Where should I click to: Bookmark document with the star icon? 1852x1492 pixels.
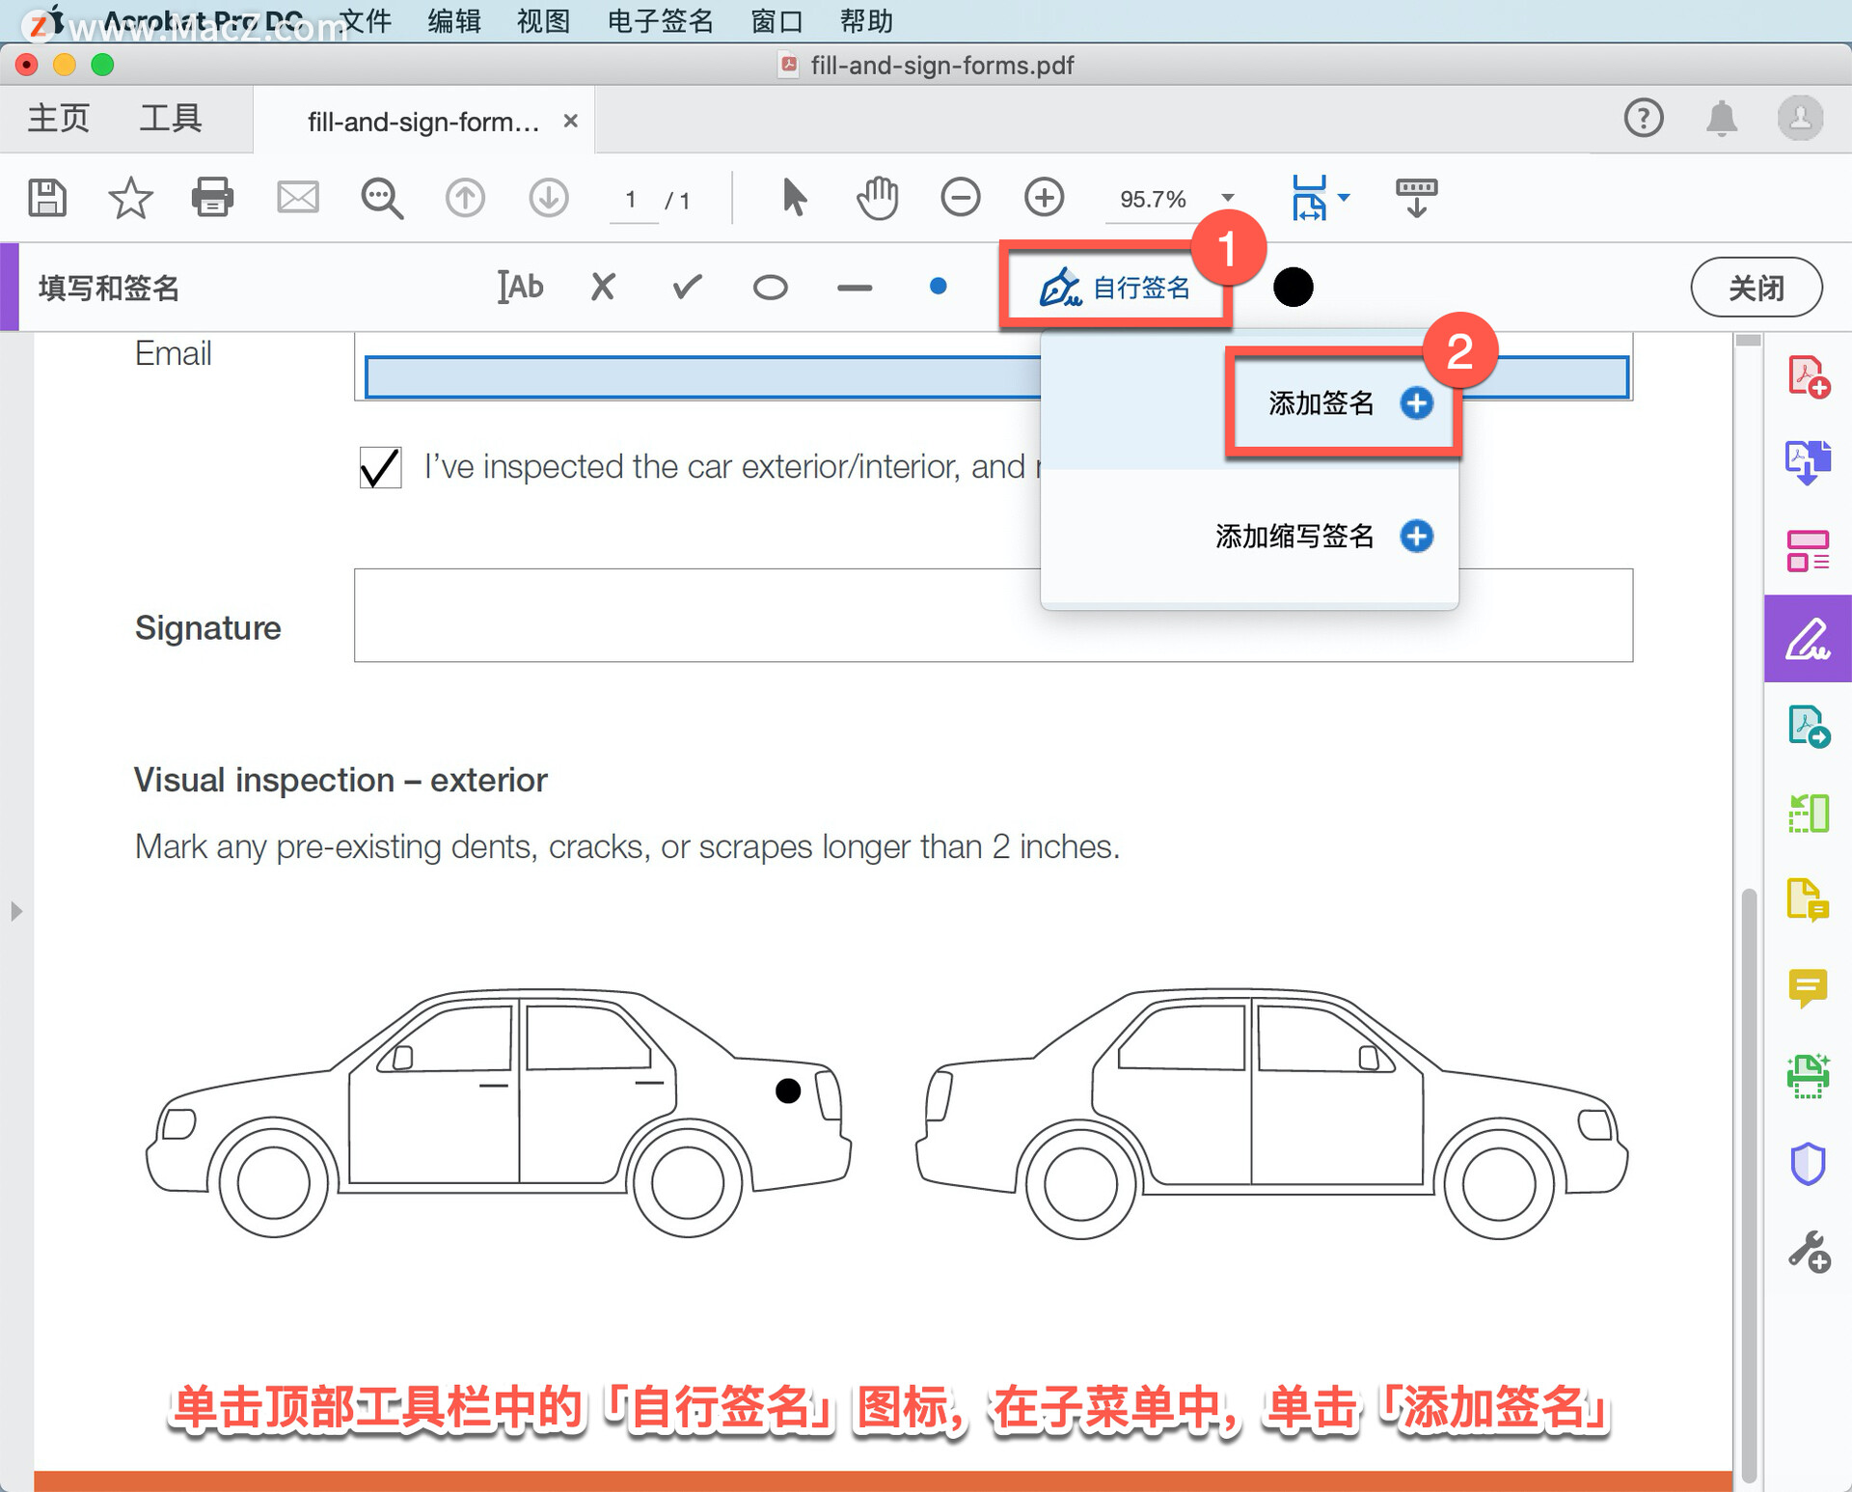[130, 198]
